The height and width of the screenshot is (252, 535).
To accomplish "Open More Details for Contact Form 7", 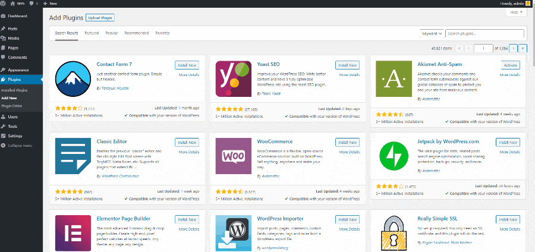I will [x=189, y=75].
